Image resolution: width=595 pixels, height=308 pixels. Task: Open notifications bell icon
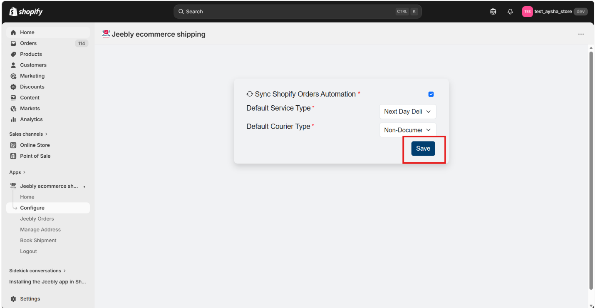coord(510,12)
